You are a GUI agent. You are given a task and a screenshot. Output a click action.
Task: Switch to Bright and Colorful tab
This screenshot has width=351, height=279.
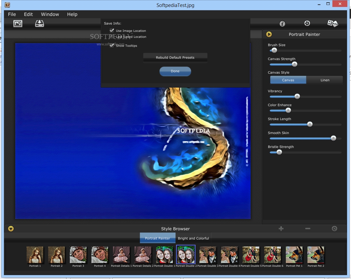coord(193,238)
